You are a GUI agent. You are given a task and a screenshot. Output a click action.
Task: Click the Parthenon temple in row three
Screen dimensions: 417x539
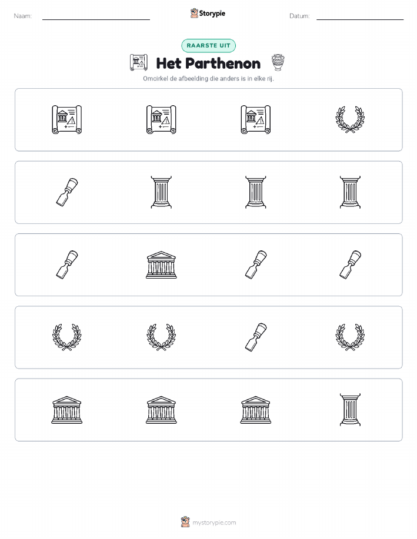click(x=161, y=265)
